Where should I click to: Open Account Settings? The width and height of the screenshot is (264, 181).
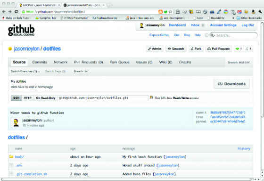coord(223,25)
